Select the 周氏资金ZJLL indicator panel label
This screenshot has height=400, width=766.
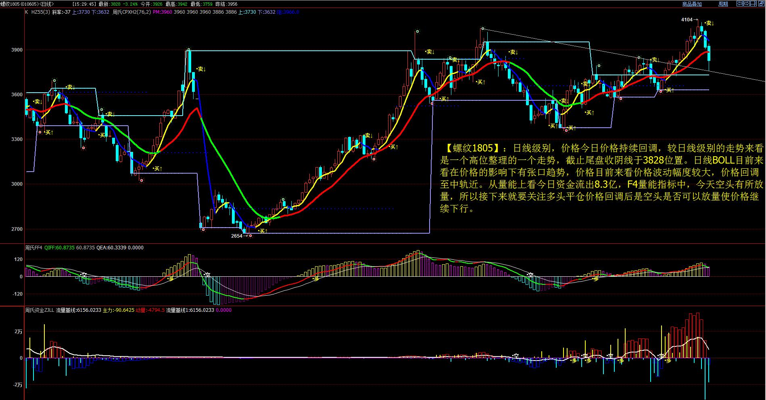pos(39,310)
